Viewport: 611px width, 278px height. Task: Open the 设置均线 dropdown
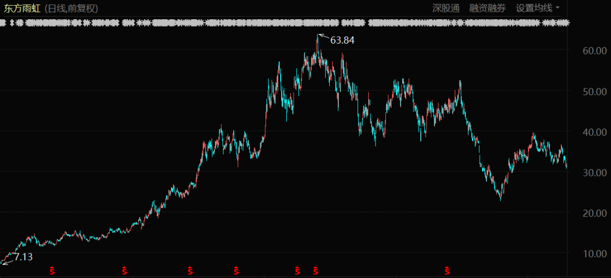tap(534, 8)
